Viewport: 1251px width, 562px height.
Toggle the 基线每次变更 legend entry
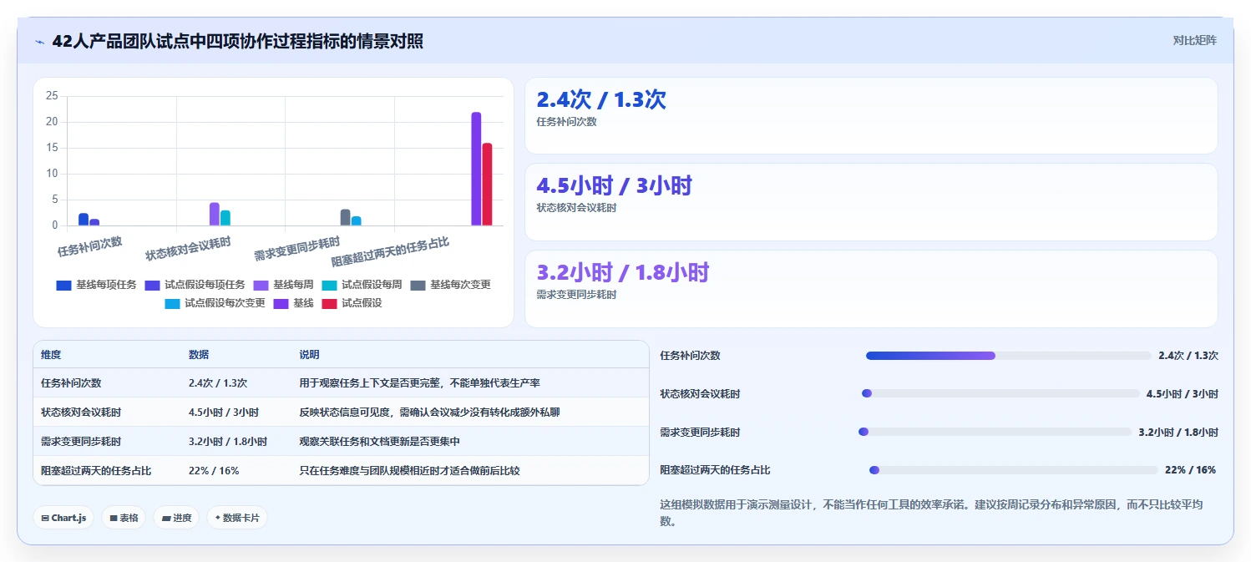[450, 285]
